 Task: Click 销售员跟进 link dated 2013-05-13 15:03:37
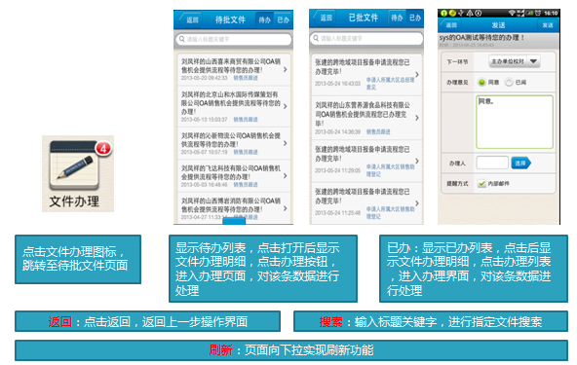coord(246,120)
